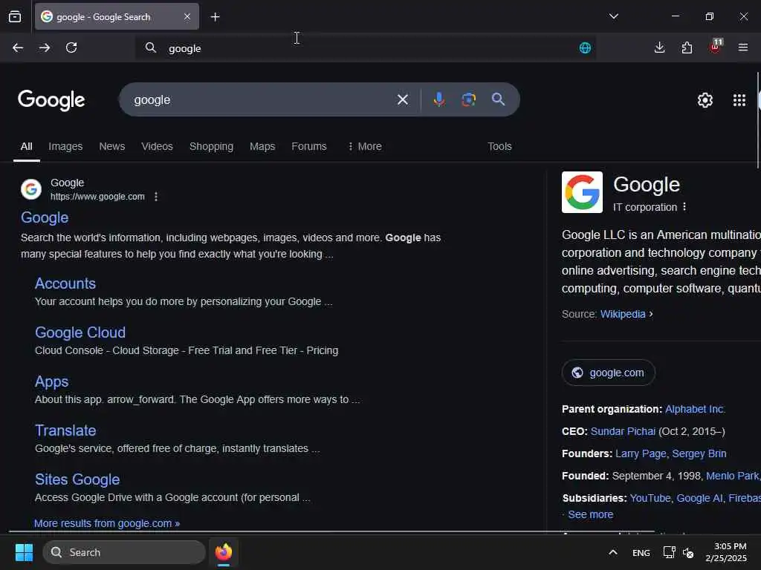Close the google - Google Search tab
The image size is (761, 570).
[x=187, y=17]
